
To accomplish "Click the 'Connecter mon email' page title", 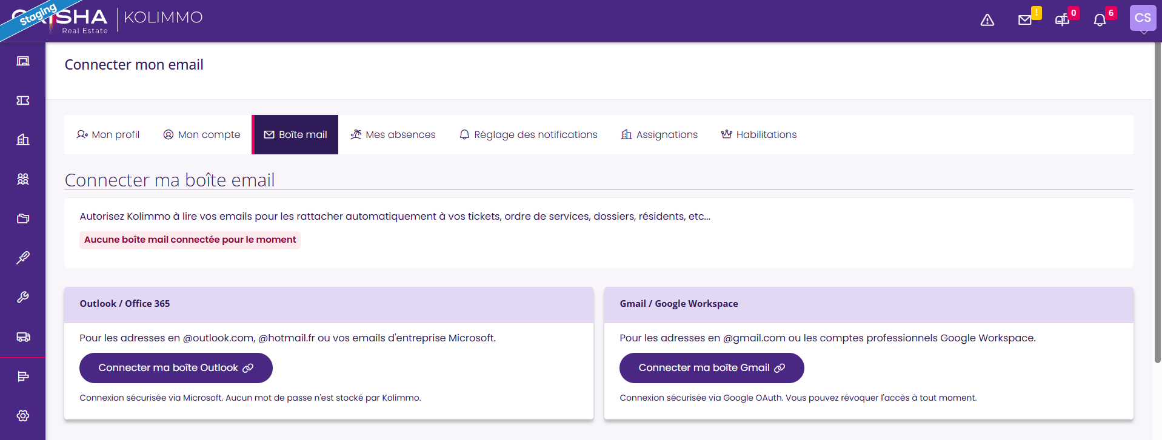I will click(134, 65).
